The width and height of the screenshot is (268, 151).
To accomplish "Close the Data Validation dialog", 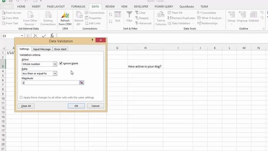I will coord(100,40).
